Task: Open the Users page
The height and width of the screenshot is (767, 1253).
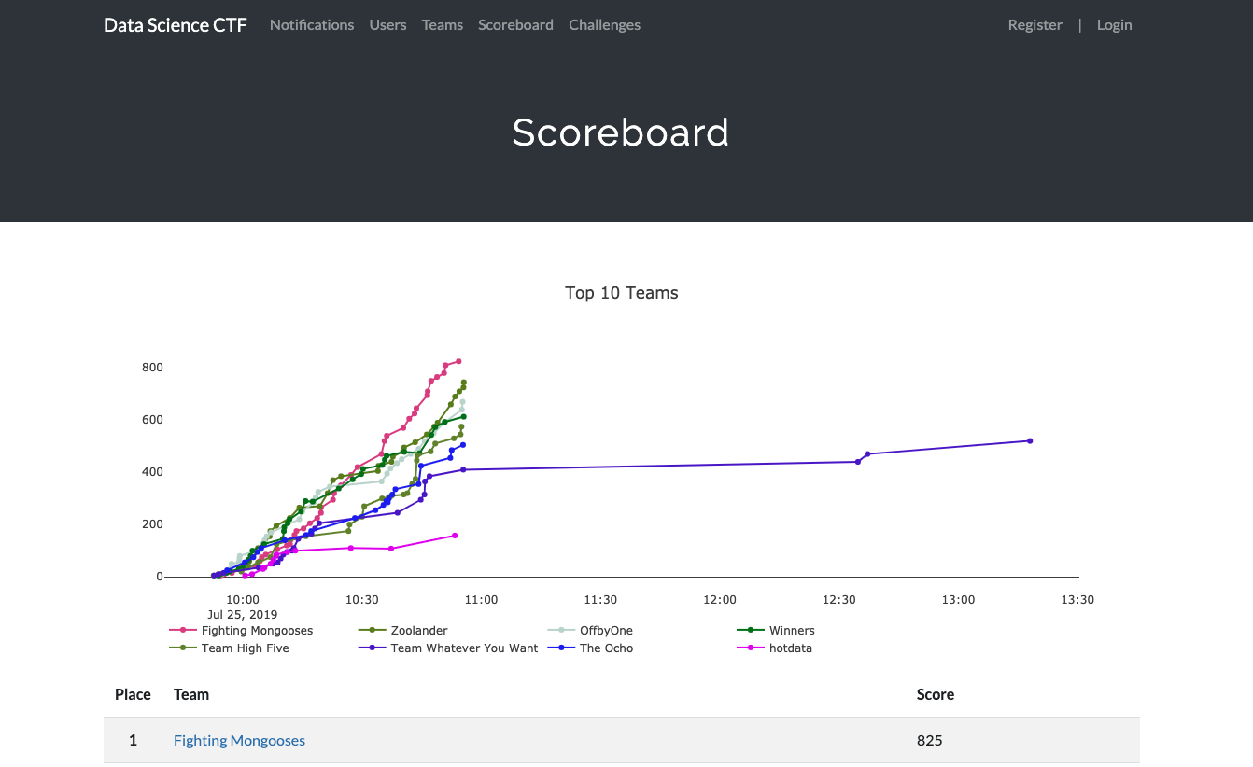Action: point(387,25)
